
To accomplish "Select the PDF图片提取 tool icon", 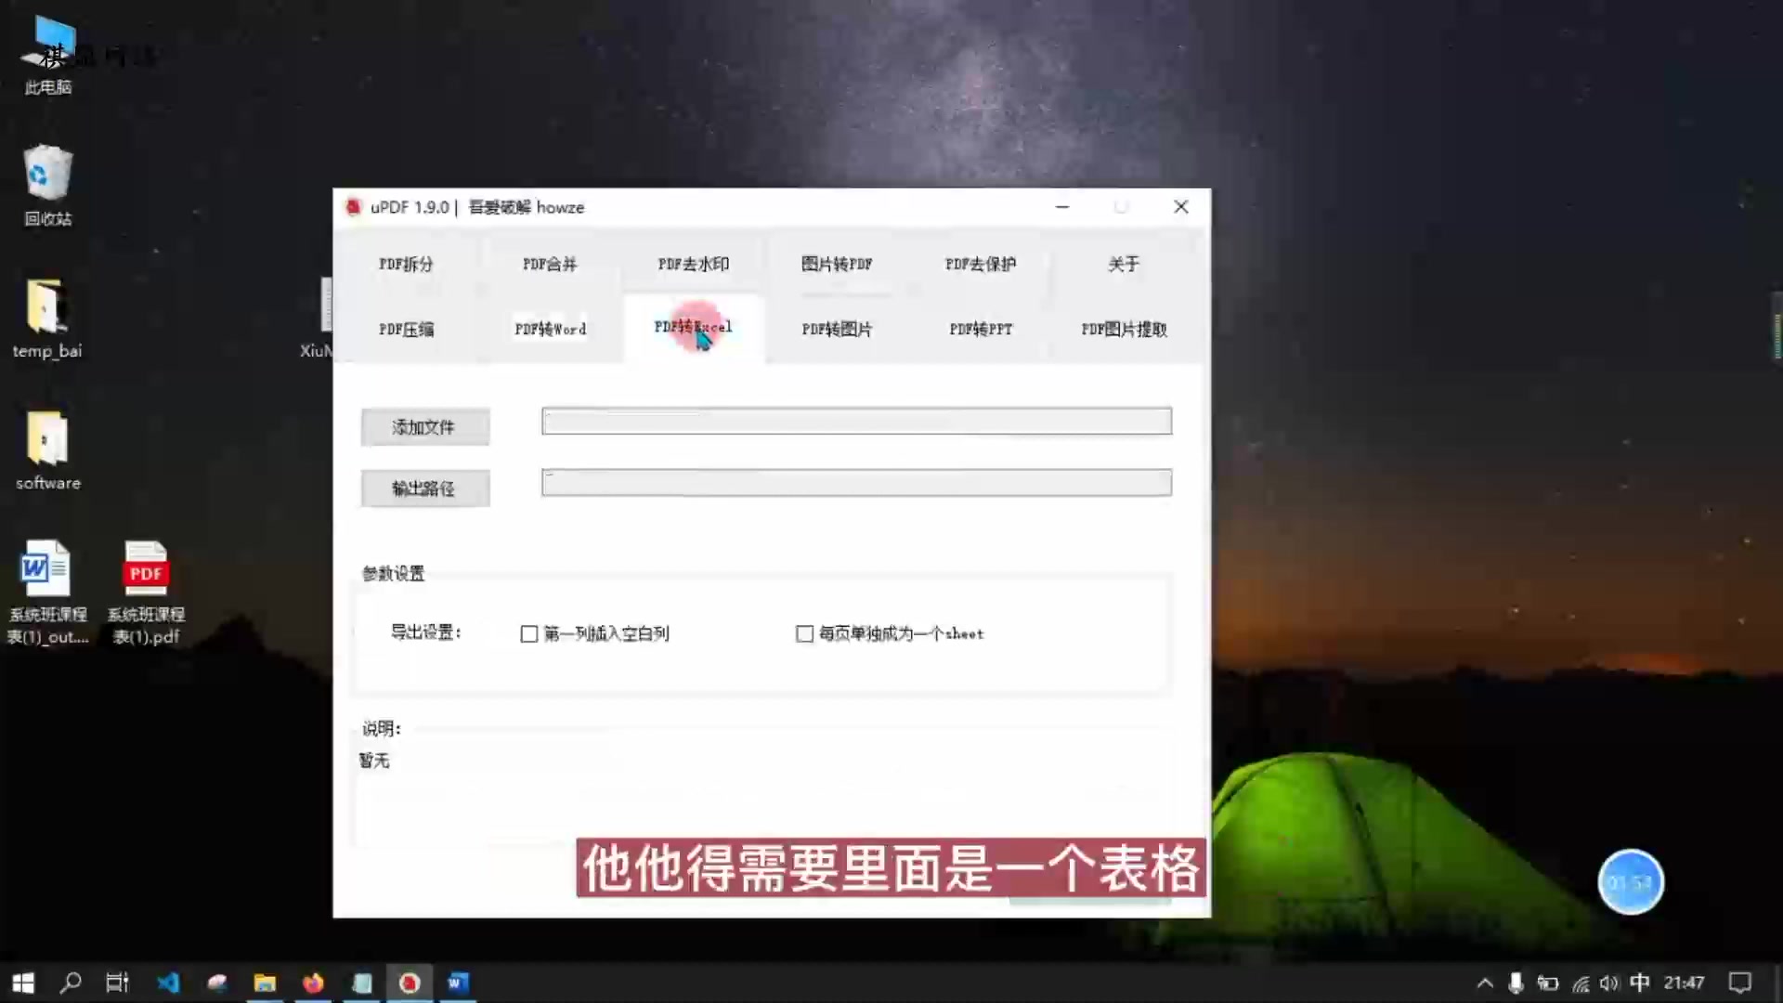I will (1125, 328).
